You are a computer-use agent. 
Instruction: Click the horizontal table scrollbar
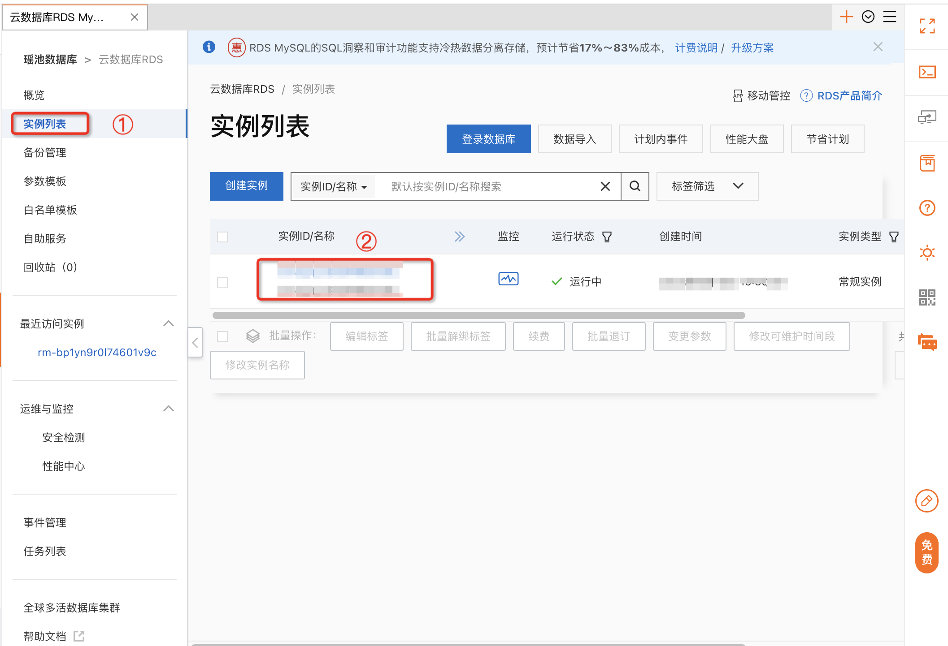click(x=478, y=315)
